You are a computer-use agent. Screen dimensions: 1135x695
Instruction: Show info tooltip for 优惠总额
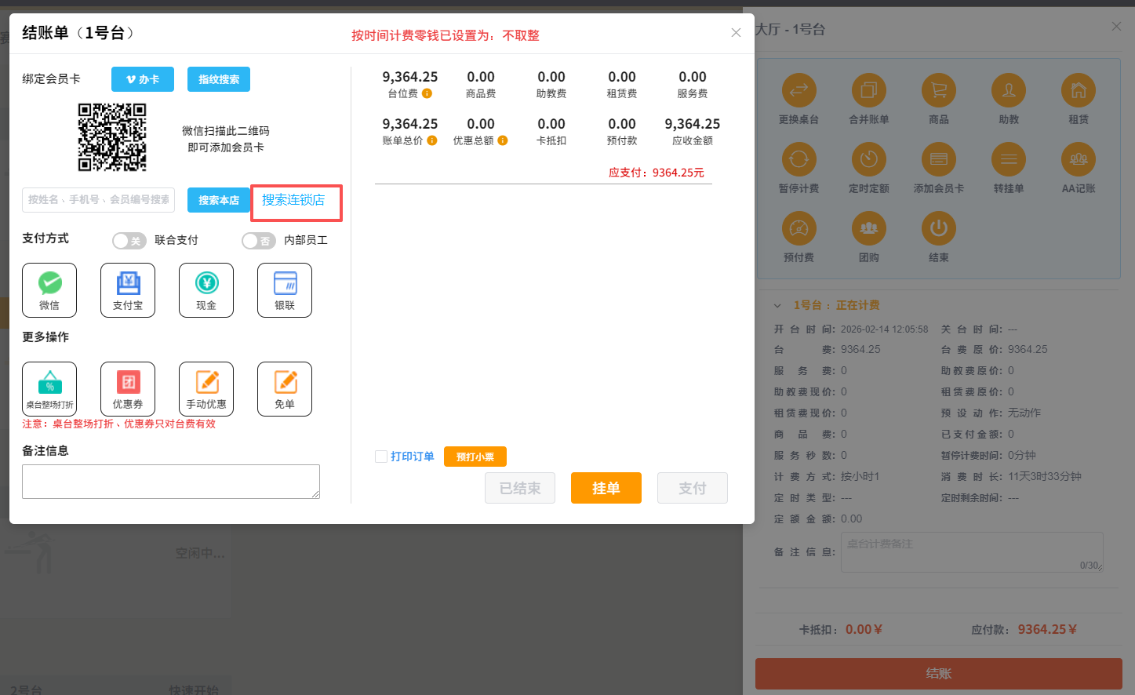pos(503,140)
